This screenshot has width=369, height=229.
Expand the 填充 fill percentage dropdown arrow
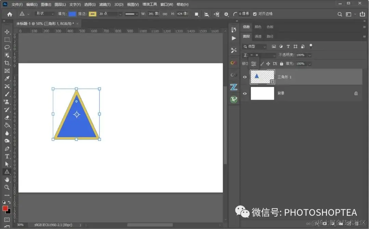(x=310, y=64)
